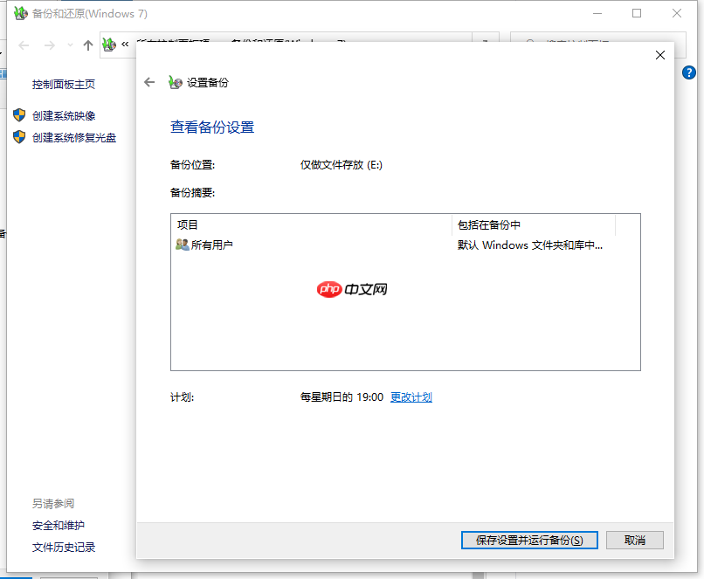This screenshot has width=704, height=579.
Task: Click the 所有用户 user icon in backup list
Action: (x=182, y=245)
